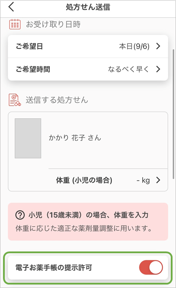The image size is (176, 288).
Task: Go back using the top-left arrow
Action: [11, 7]
